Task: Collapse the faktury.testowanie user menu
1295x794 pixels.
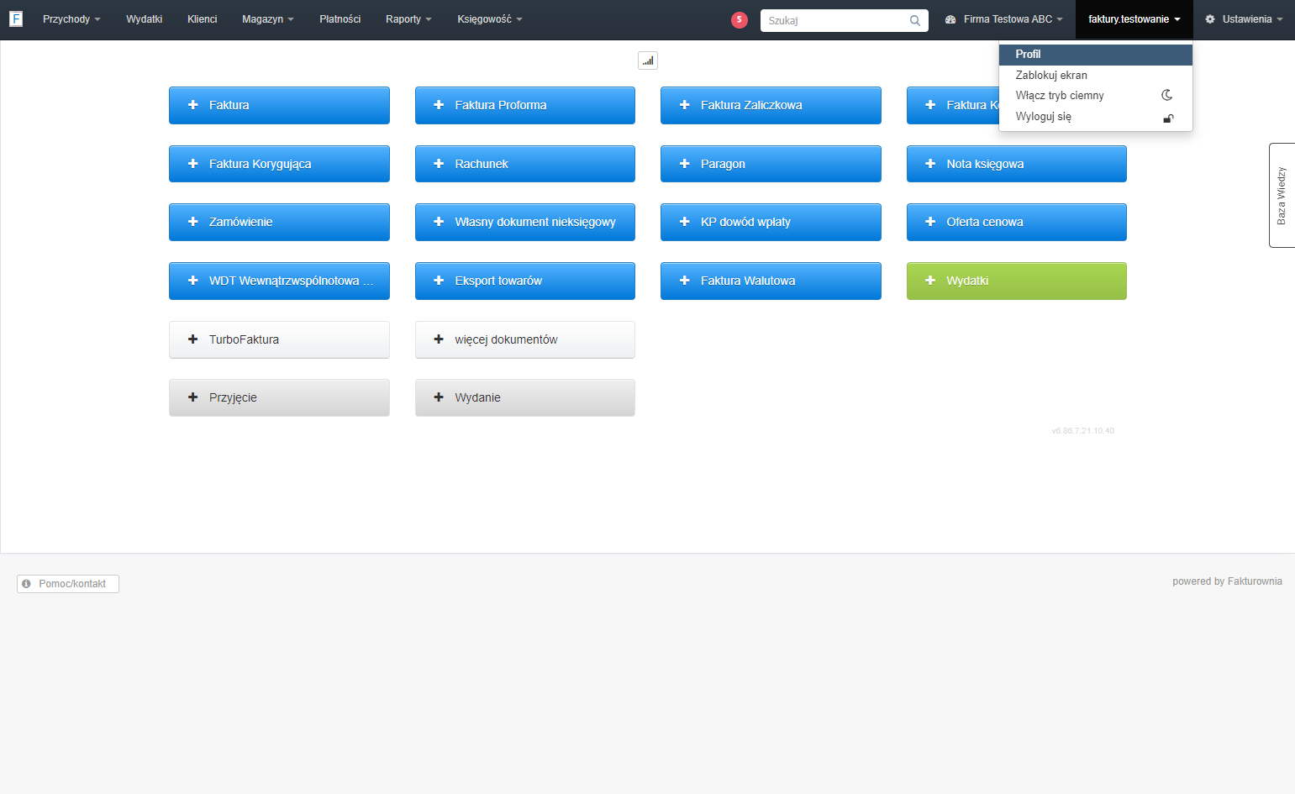Action: (1134, 19)
